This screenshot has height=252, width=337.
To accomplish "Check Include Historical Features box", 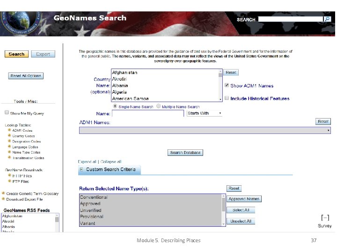I will coord(227,98).
